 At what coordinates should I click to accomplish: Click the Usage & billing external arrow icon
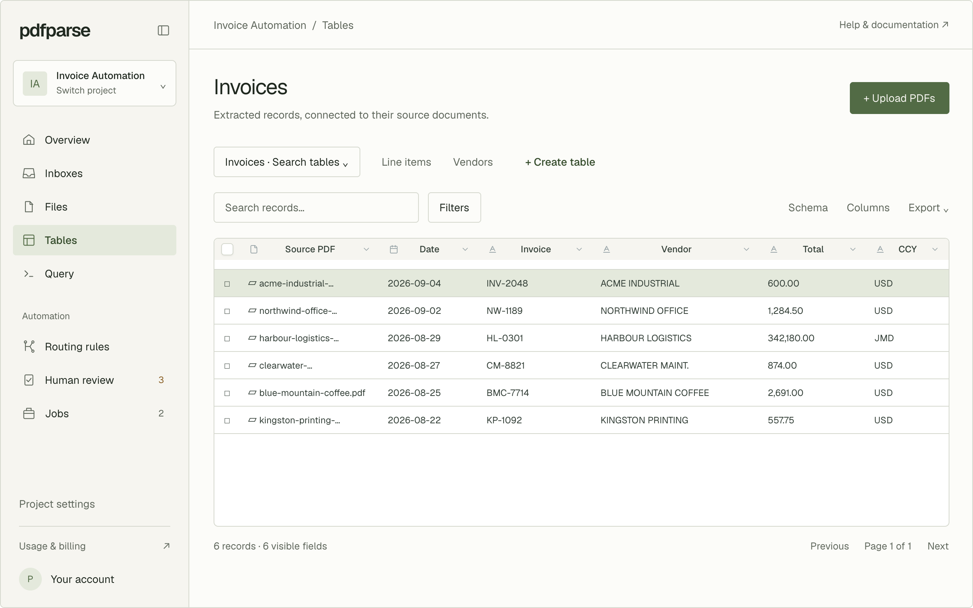[166, 546]
